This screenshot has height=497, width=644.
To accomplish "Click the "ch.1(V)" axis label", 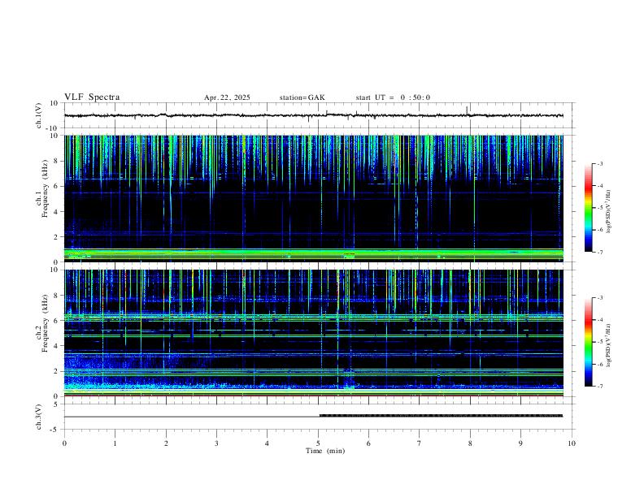I will [x=39, y=115].
